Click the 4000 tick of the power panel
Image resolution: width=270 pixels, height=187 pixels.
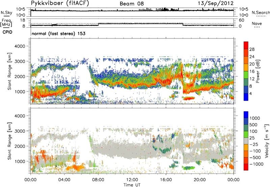point(20,46)
